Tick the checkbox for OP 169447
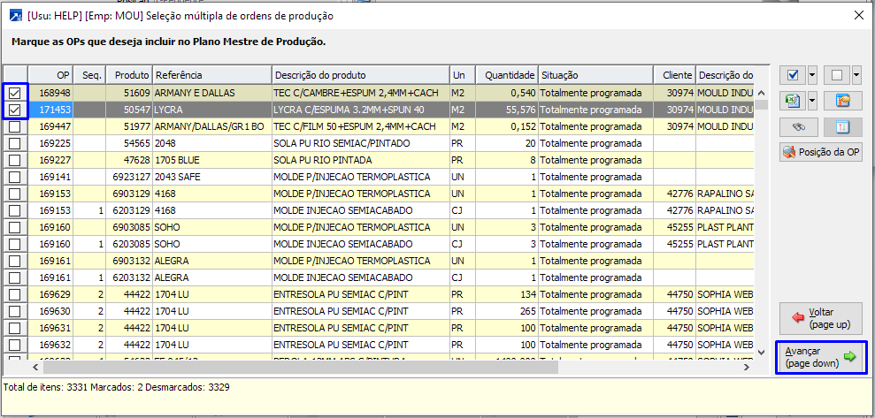875x418 pixels. [x=15, y=126]
